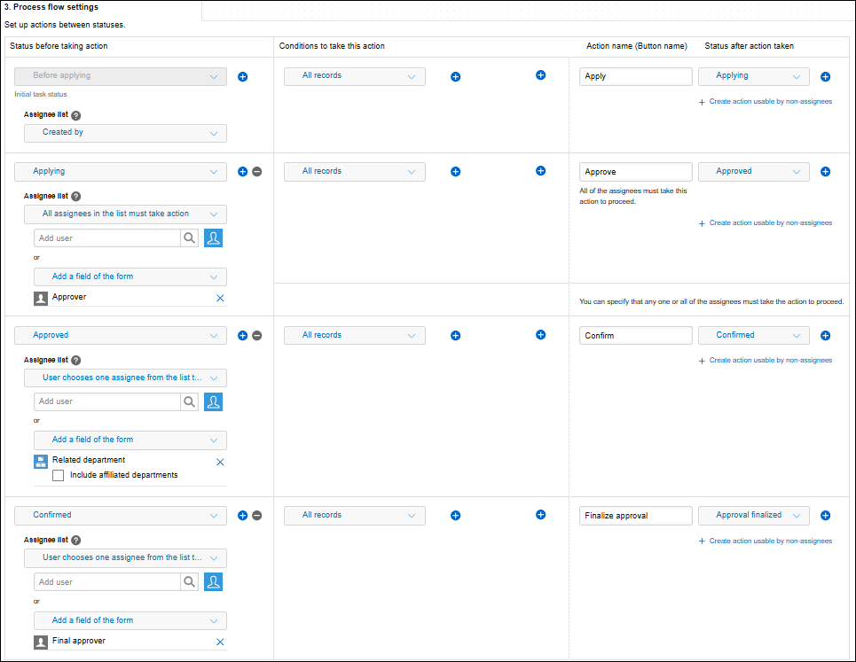856x662 pixels.
Task: Remove the "Related department" field entry
Action: (x=220, y=462)
